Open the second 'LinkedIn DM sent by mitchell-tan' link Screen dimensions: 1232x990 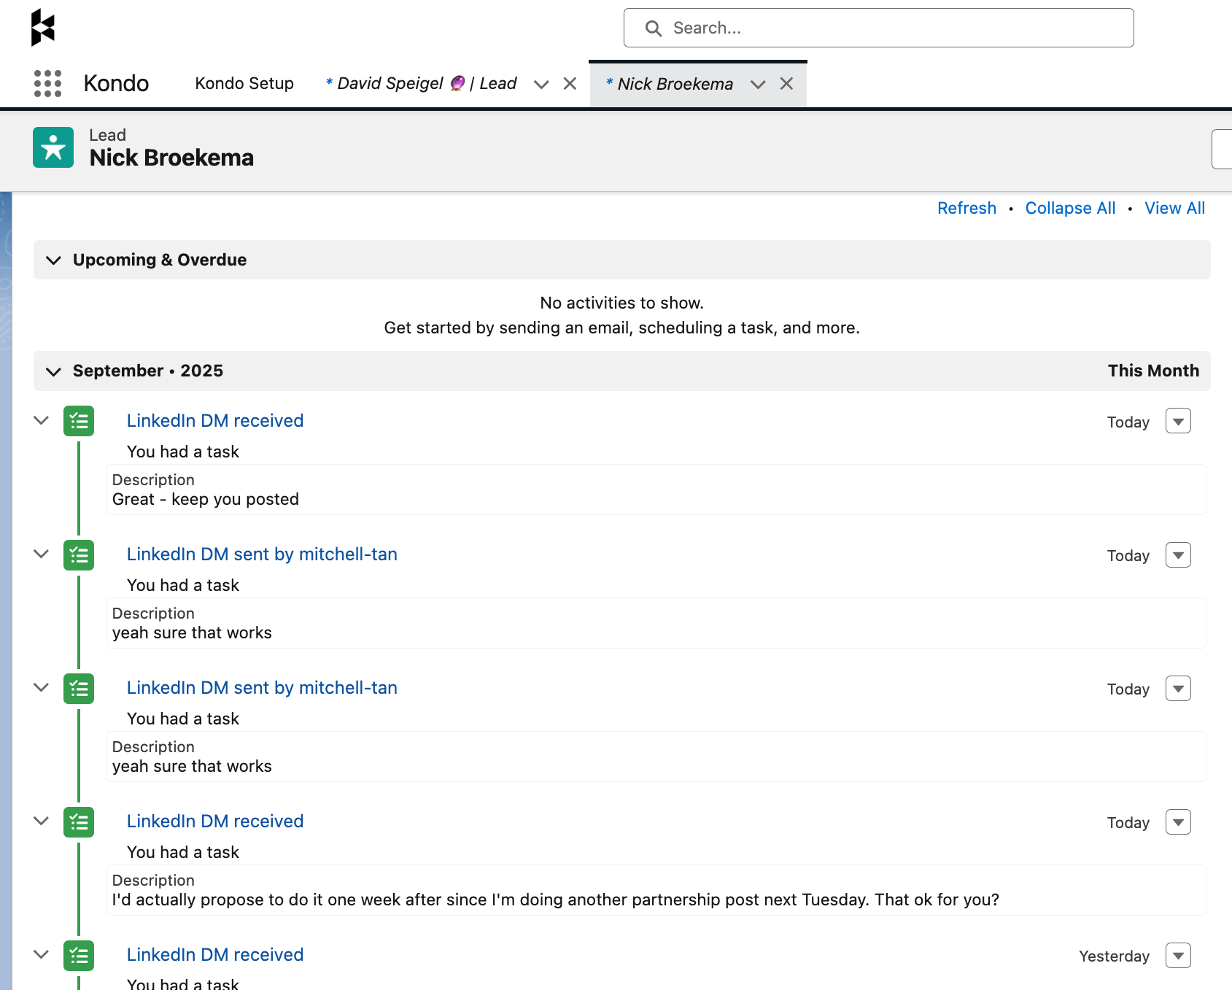pyautogui.click(x=262, y=687)
